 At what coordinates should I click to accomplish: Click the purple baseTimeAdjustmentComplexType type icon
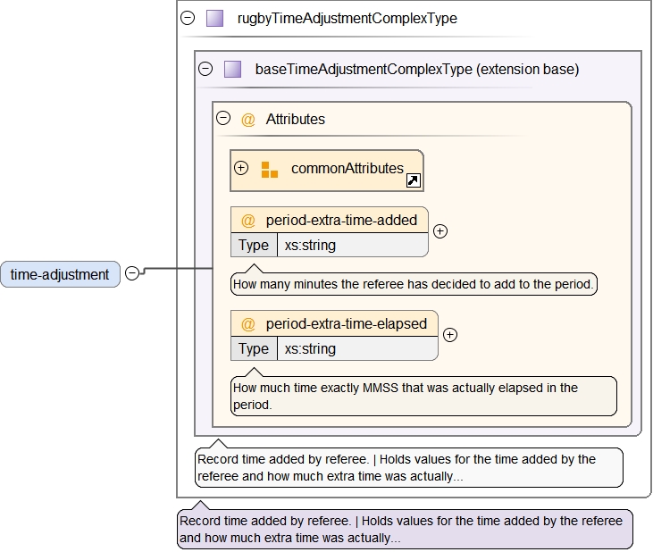pos(232,69)
